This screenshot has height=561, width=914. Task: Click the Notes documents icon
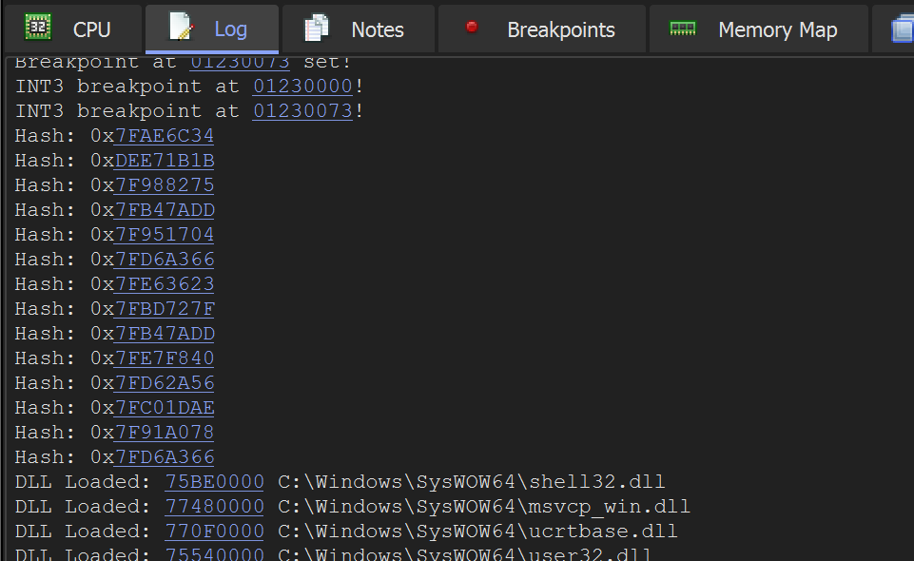tap(317, 28)
